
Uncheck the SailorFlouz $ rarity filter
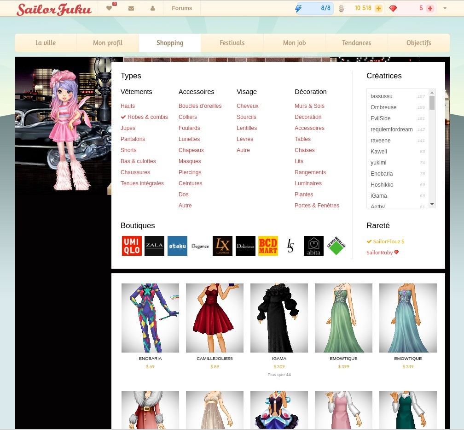point(385,241)
